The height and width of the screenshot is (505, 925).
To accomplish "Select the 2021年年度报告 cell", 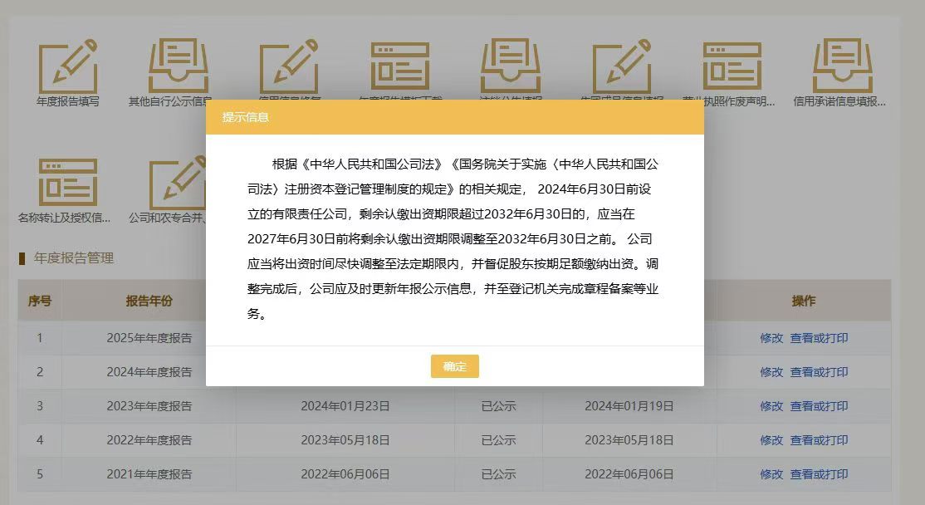I will click(149, 474).
